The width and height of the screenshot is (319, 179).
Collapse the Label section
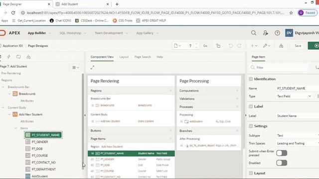point(251,106)
